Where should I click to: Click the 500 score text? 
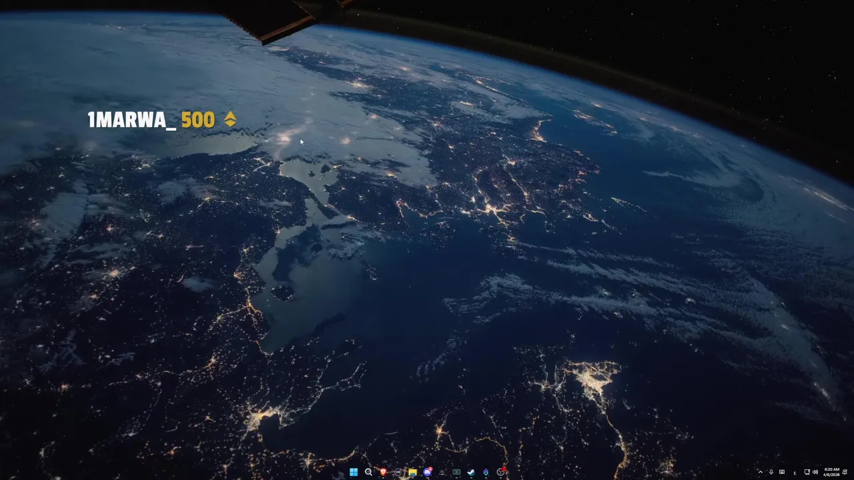click(x=198, y=120)
